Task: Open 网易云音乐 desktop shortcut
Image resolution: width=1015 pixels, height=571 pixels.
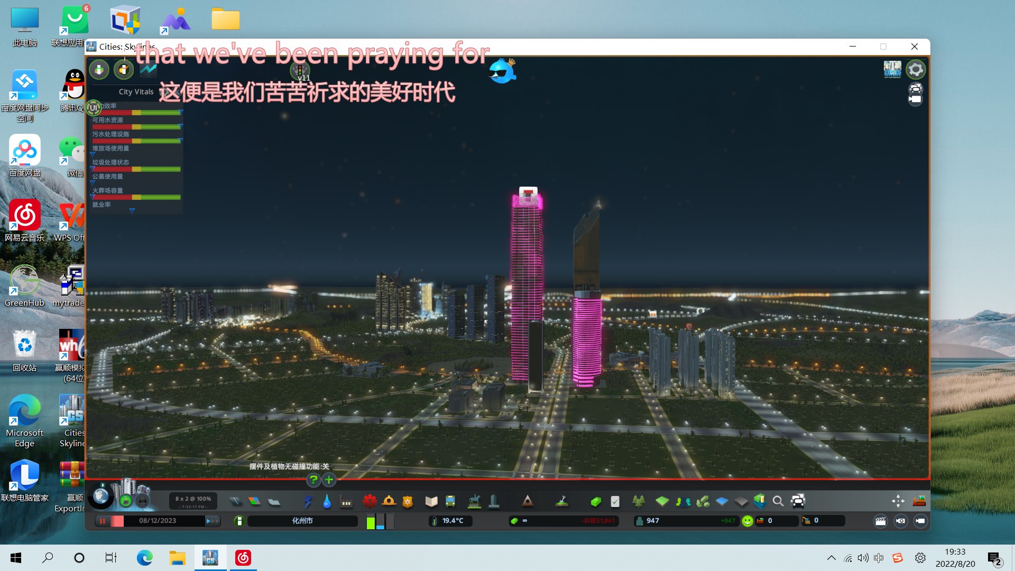Action: click(x=24, y=220)
